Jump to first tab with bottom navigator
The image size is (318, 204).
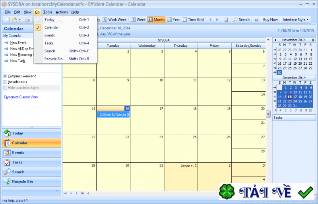(x=65, y=193)
